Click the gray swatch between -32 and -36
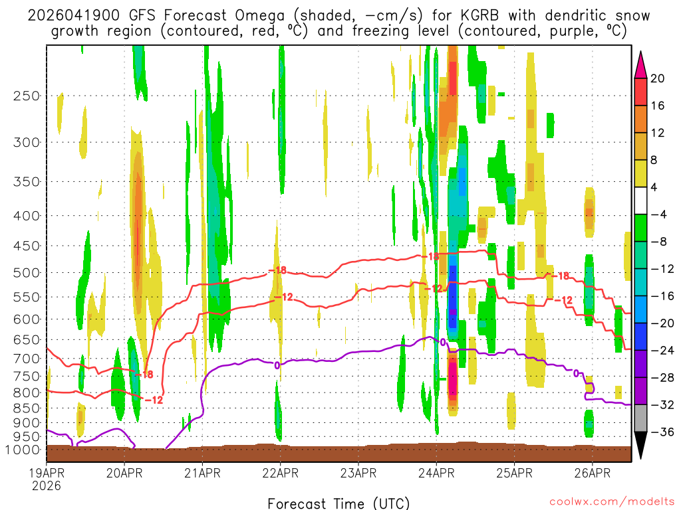 pos(640,418)
